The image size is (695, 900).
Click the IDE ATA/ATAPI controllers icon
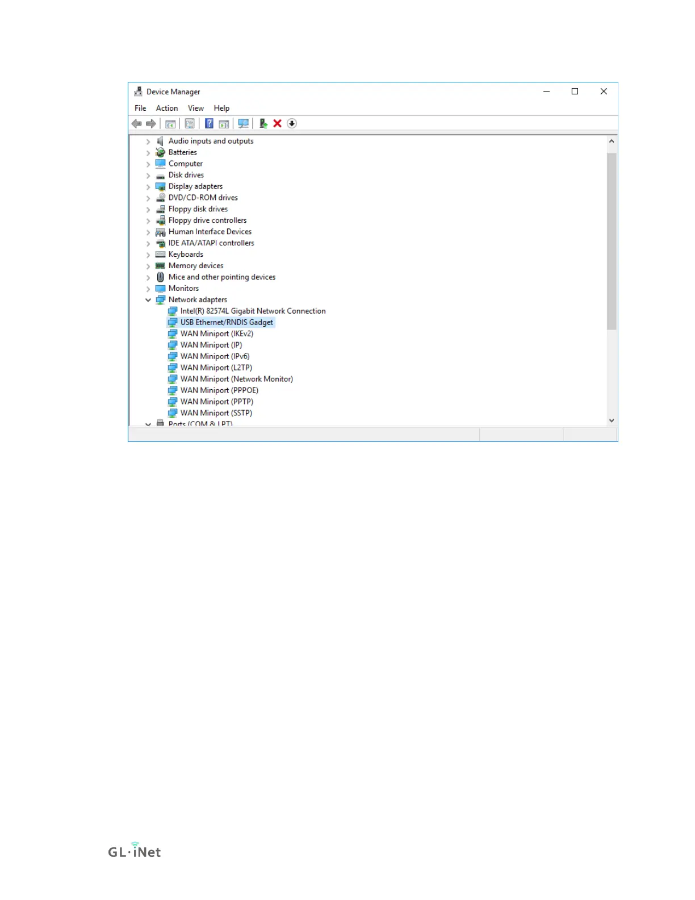pos(161,243)
